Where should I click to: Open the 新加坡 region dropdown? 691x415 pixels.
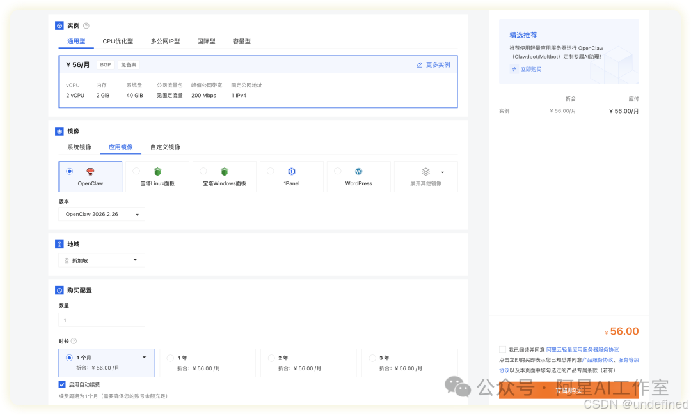(x=101, y=260)
